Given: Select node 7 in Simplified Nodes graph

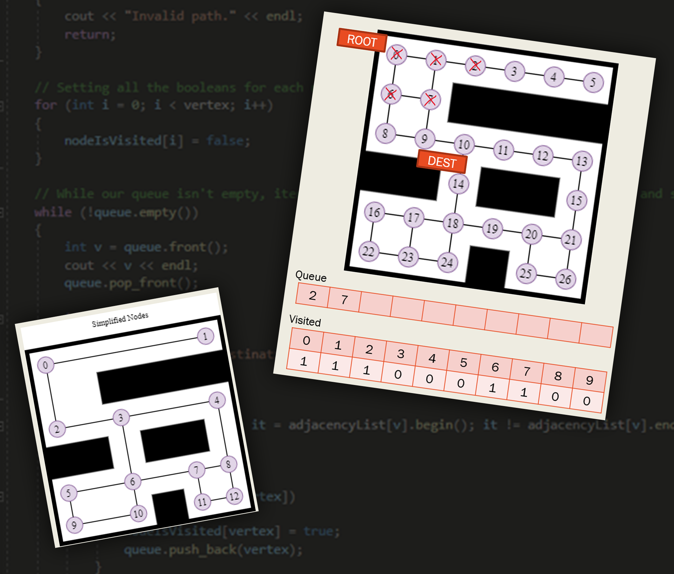Looking at the screenshot, I should point(197,470).
